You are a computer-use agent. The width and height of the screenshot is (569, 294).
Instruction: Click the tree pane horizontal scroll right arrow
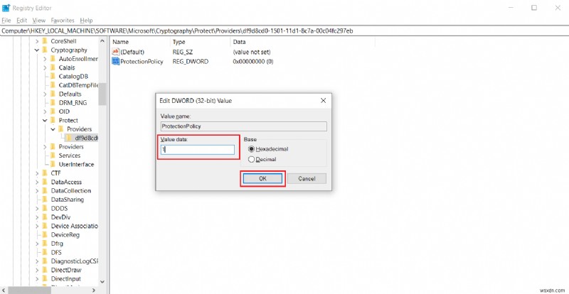click(94, 290)
